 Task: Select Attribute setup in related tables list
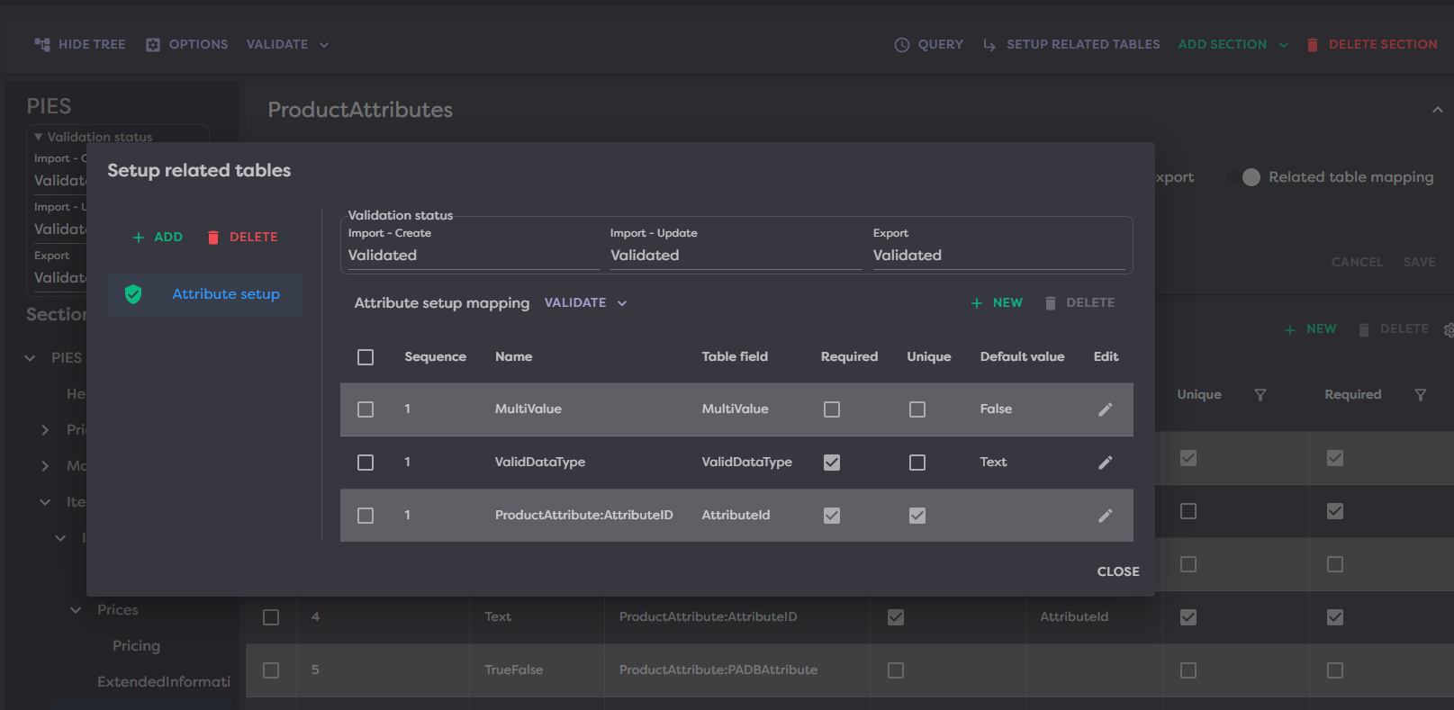(226, 294)
